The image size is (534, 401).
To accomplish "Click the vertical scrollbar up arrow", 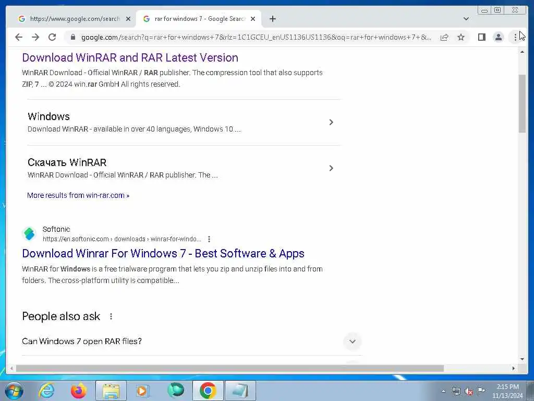I will (523, 52).
